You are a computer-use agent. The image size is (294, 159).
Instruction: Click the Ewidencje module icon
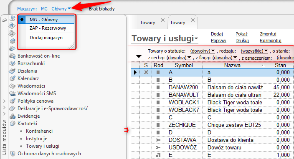tap(12, 116)
